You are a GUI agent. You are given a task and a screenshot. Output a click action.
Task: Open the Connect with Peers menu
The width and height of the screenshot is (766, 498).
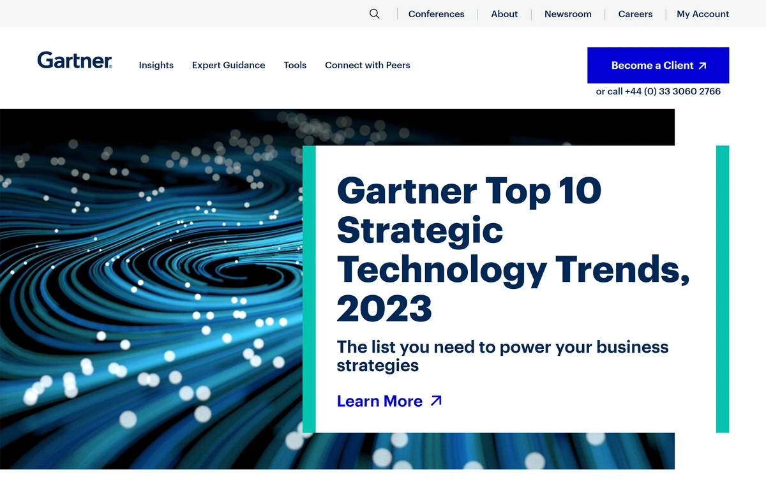click(x=368, y=65)
